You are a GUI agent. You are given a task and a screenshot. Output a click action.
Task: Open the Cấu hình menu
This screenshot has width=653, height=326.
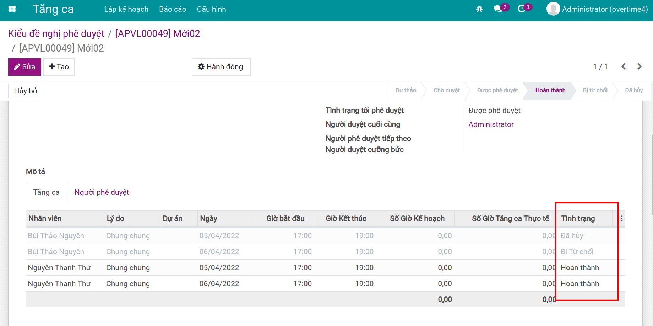coord(211,9)
